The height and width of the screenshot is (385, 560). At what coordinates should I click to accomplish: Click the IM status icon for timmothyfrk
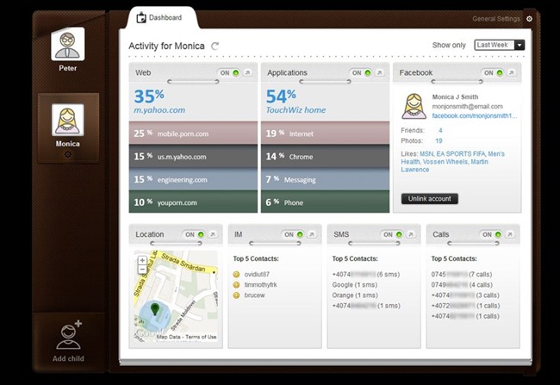(236, 284)
